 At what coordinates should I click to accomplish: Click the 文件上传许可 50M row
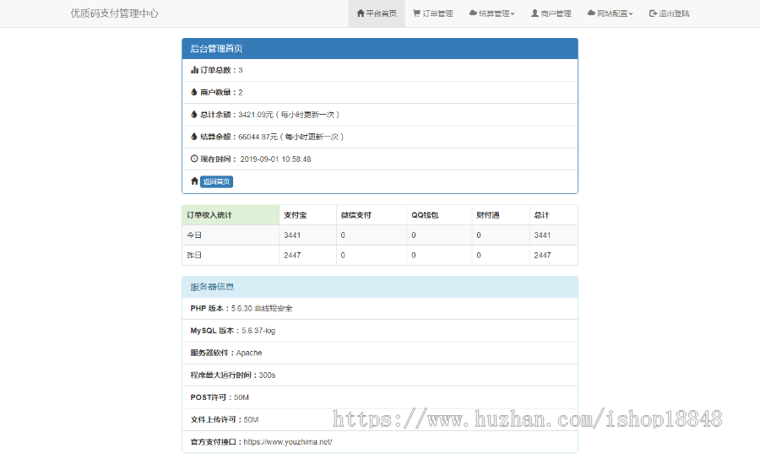tap(380, 419)
